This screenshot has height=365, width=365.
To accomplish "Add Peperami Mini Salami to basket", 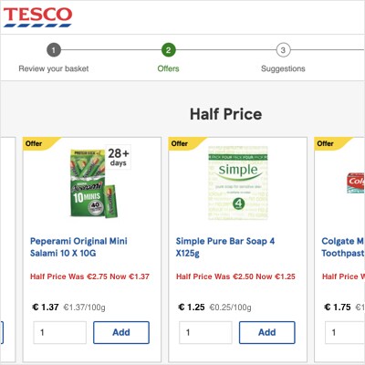I will click(121, 332).
